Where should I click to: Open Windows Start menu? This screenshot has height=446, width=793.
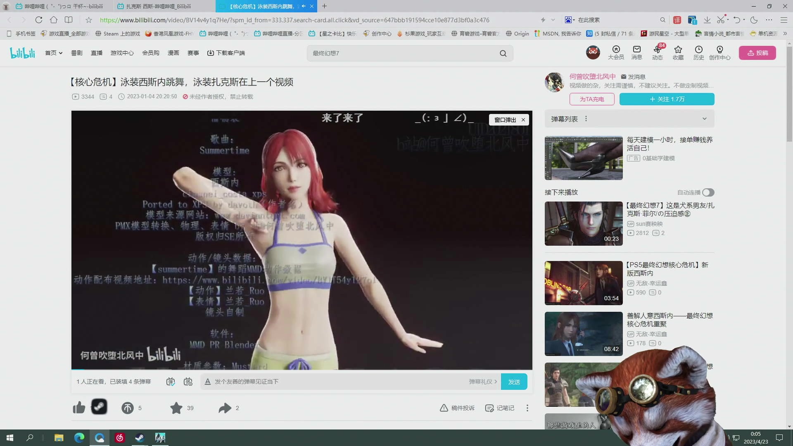pos(10,438)
